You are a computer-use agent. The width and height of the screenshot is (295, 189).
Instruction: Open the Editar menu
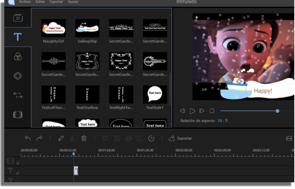pos(40,2)
